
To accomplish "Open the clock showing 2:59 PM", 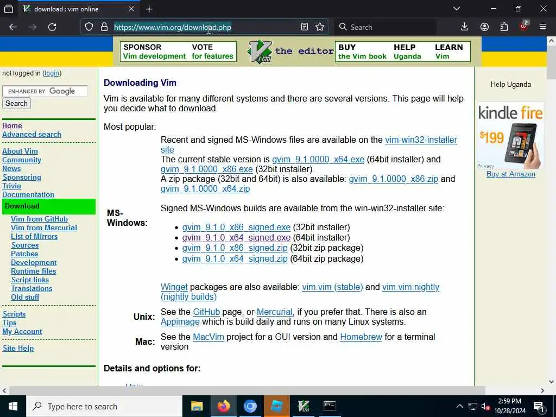I will tap(509, 406).
